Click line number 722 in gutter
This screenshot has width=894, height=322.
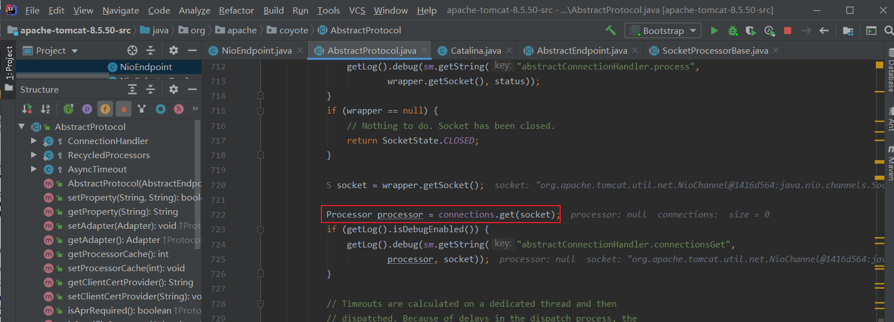pyautogui.click(x=218, y=215)
